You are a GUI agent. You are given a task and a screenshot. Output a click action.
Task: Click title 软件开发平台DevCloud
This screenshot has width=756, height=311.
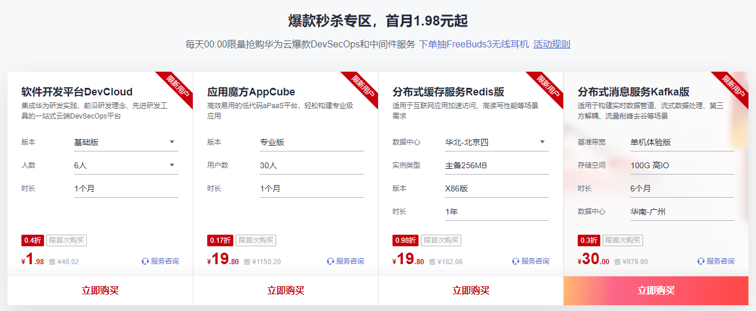77,92
